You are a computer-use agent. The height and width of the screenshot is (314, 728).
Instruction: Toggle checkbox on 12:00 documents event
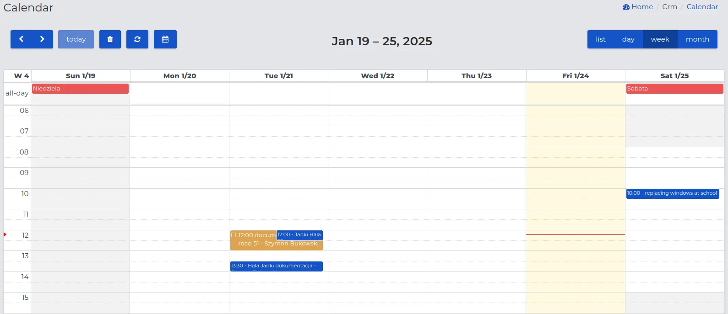click(x=234, y=235)
